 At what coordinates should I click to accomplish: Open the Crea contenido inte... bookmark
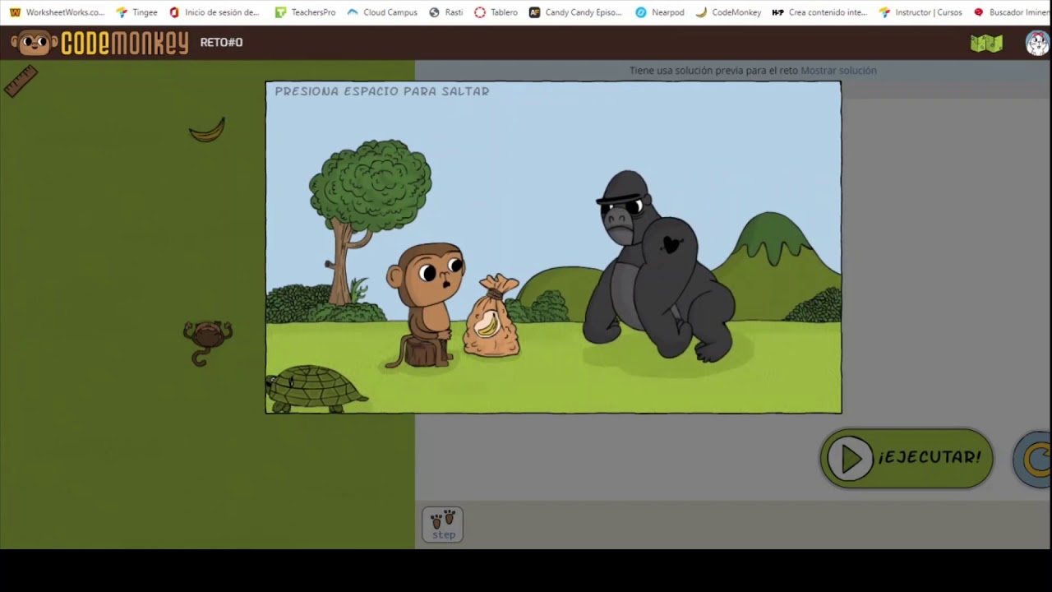click(x=819, y=12)
